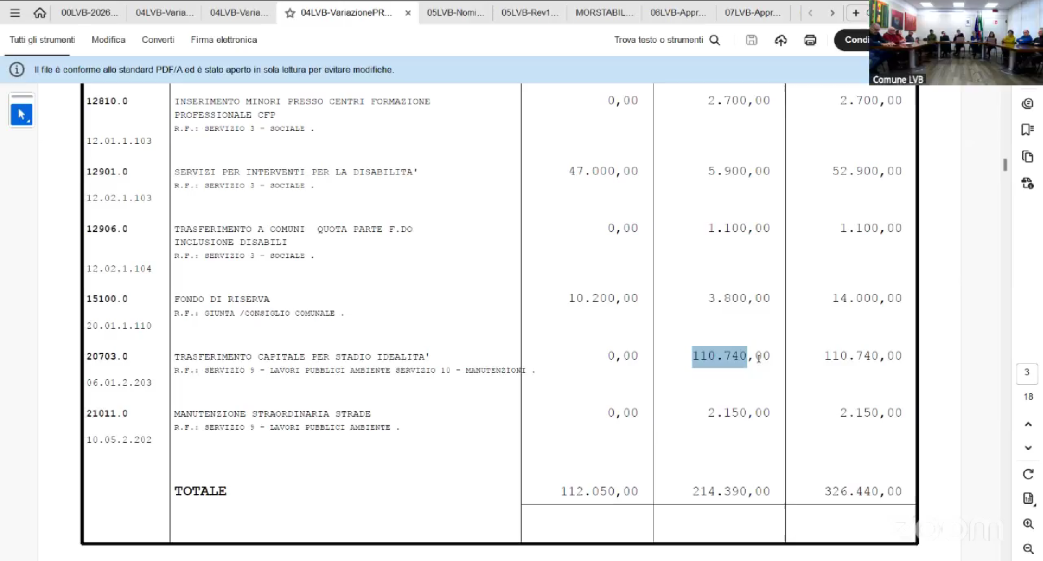Select the arrow selection tool
Image resolution: width=1043 pixels, height=561 pixels.
tap(21, 115)
